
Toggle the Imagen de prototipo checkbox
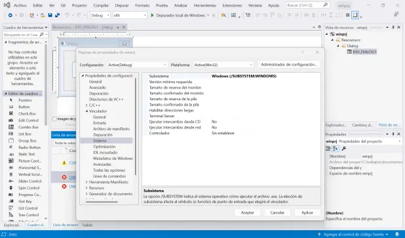[x=54, y=119]
